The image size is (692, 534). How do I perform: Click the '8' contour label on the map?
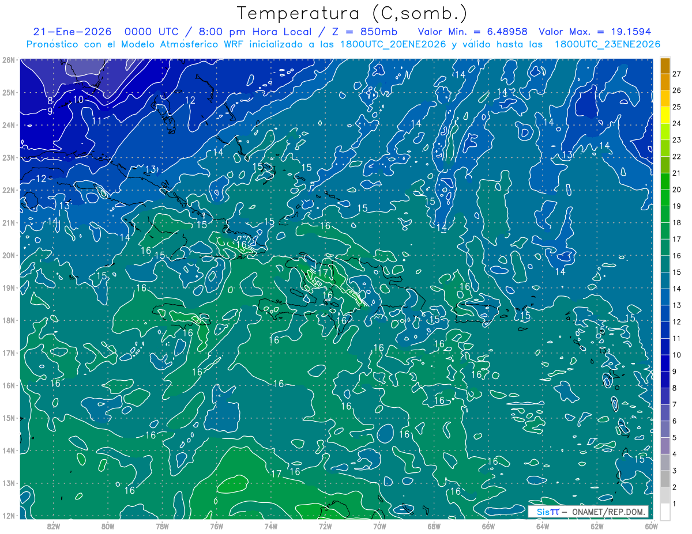(x=50, y=101)
